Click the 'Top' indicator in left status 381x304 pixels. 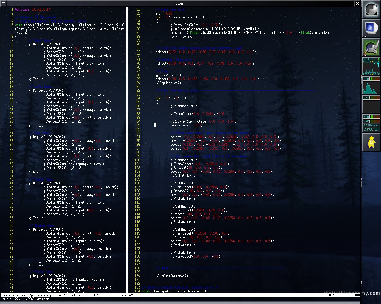(123, 295)
